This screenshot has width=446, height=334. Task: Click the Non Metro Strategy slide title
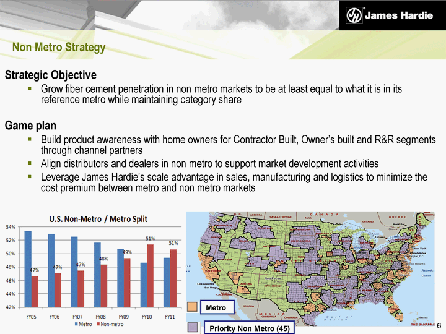click(59, 48)
